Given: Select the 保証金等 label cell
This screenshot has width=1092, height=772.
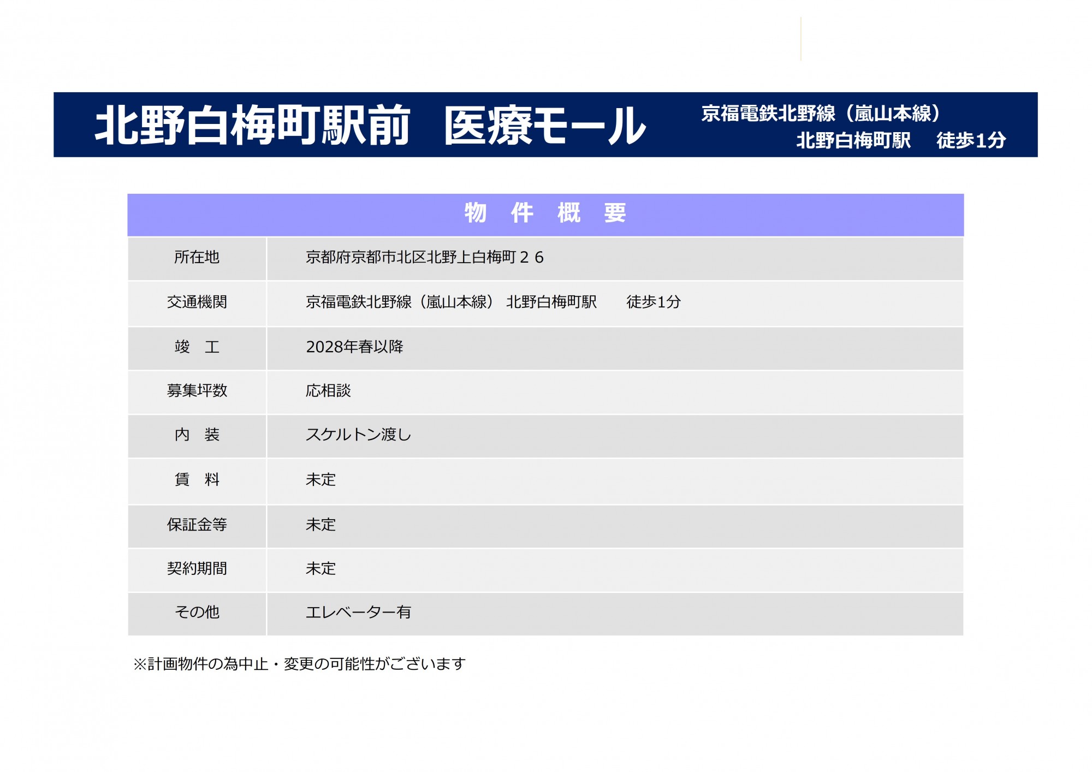Looking at the screenshot, I should (197, 525).
